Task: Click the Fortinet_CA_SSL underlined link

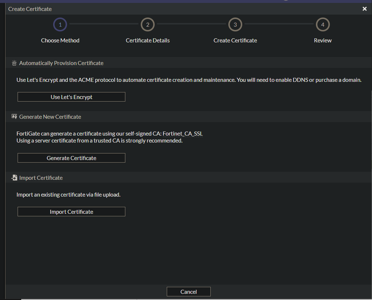Action: pos(182,134)
